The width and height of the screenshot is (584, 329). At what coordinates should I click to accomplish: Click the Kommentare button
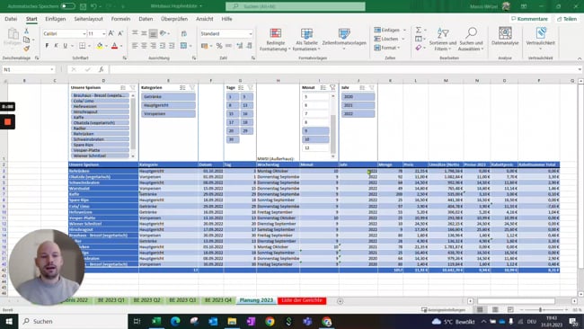tap(529, 19)
